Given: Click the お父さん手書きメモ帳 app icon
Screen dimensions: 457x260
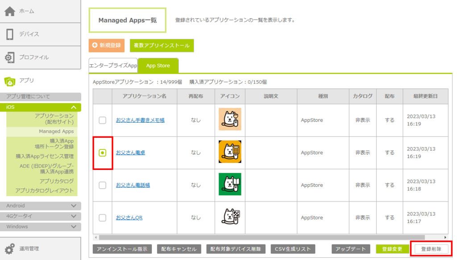Looking at the screenshot, I should click(230, 120).
